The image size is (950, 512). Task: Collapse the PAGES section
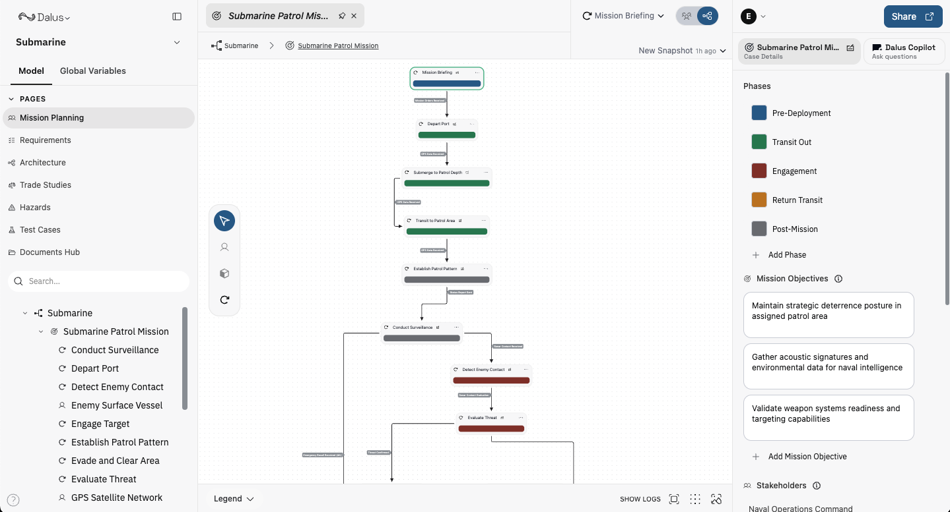pos(11,99)
